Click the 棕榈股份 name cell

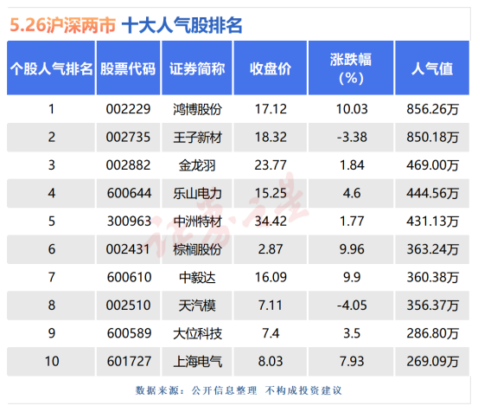pos(197,249)
